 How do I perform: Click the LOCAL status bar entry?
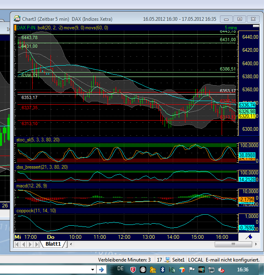coord(196,260)
